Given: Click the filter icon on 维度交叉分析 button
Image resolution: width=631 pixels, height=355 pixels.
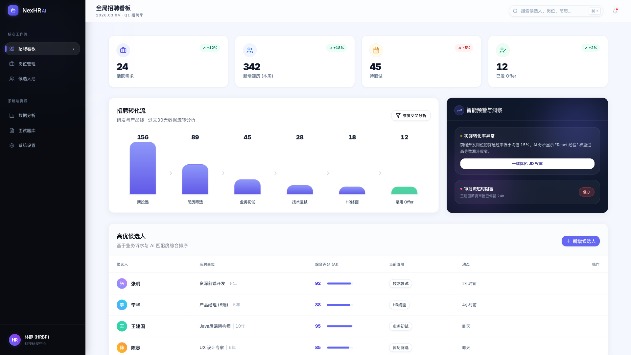Looking at the screenshot, I should point(398,115).
